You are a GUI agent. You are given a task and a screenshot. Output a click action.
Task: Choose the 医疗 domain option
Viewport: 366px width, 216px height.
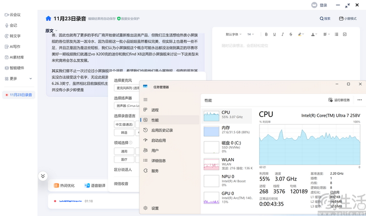coord(124,160)
